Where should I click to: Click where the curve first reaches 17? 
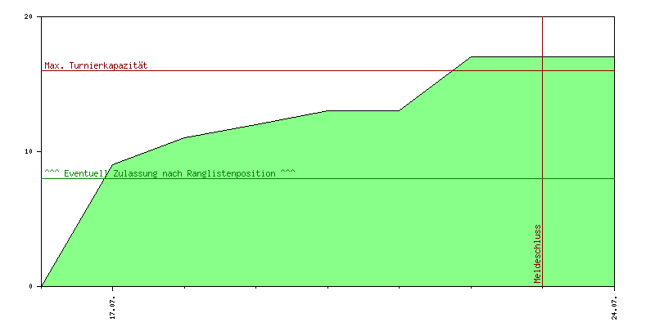[x=471, y=57]
